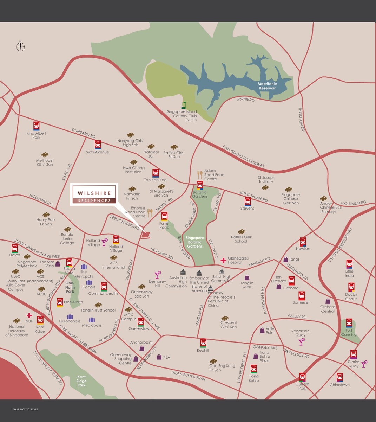Click the Macritchie Reservoir label

click(x=268, y=86)
